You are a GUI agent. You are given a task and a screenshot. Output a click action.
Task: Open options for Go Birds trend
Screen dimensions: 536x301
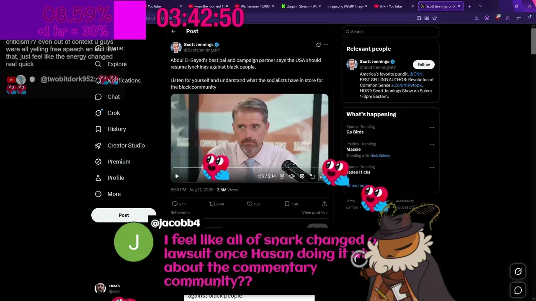[432, 128]
